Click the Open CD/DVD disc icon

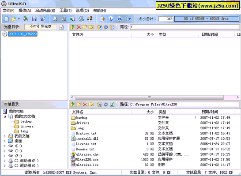tap(26, 19)
